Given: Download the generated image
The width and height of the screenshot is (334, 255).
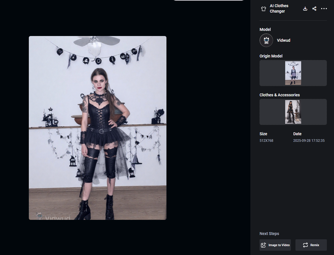Looking at the screenshot, I should (x=305, y=9).
